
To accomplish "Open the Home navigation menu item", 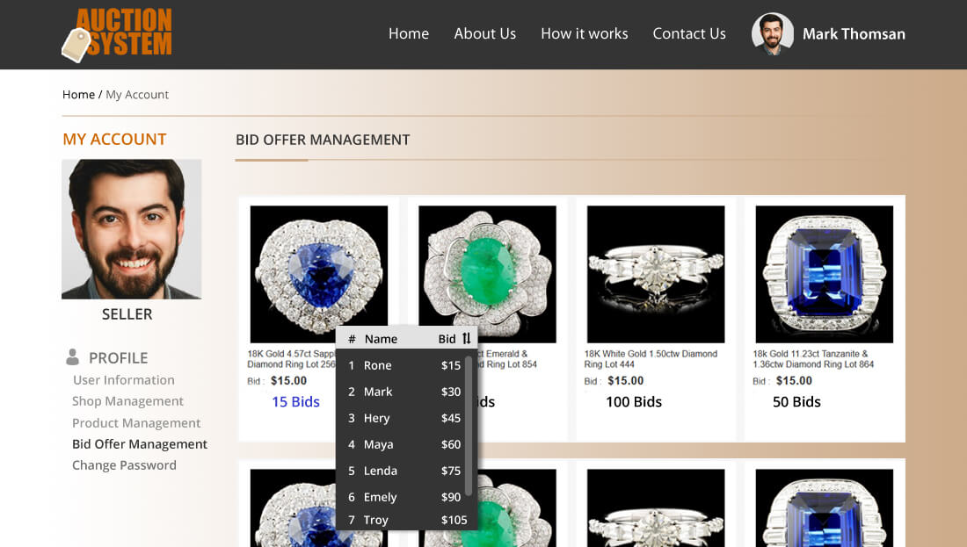I will (409, 33).
